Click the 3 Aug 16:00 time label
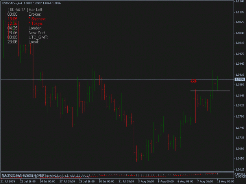Screen dimensions: 246x184 (x=146, y=182)
